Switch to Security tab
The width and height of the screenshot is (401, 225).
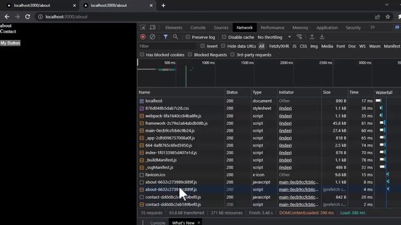tap(353, 27)
